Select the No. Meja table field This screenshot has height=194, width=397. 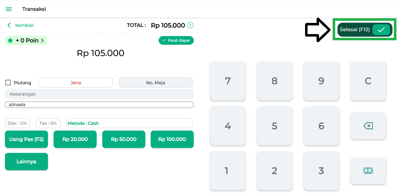156,83
